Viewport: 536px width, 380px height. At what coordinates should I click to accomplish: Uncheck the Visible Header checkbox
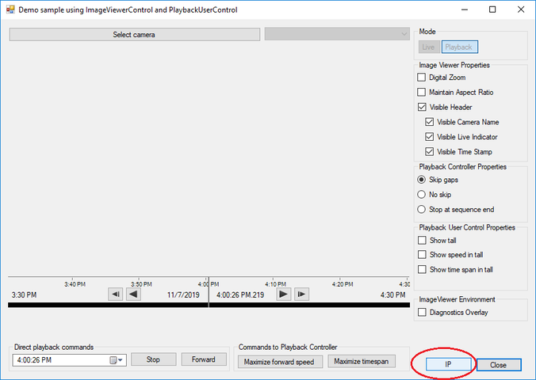click(422, 107)
